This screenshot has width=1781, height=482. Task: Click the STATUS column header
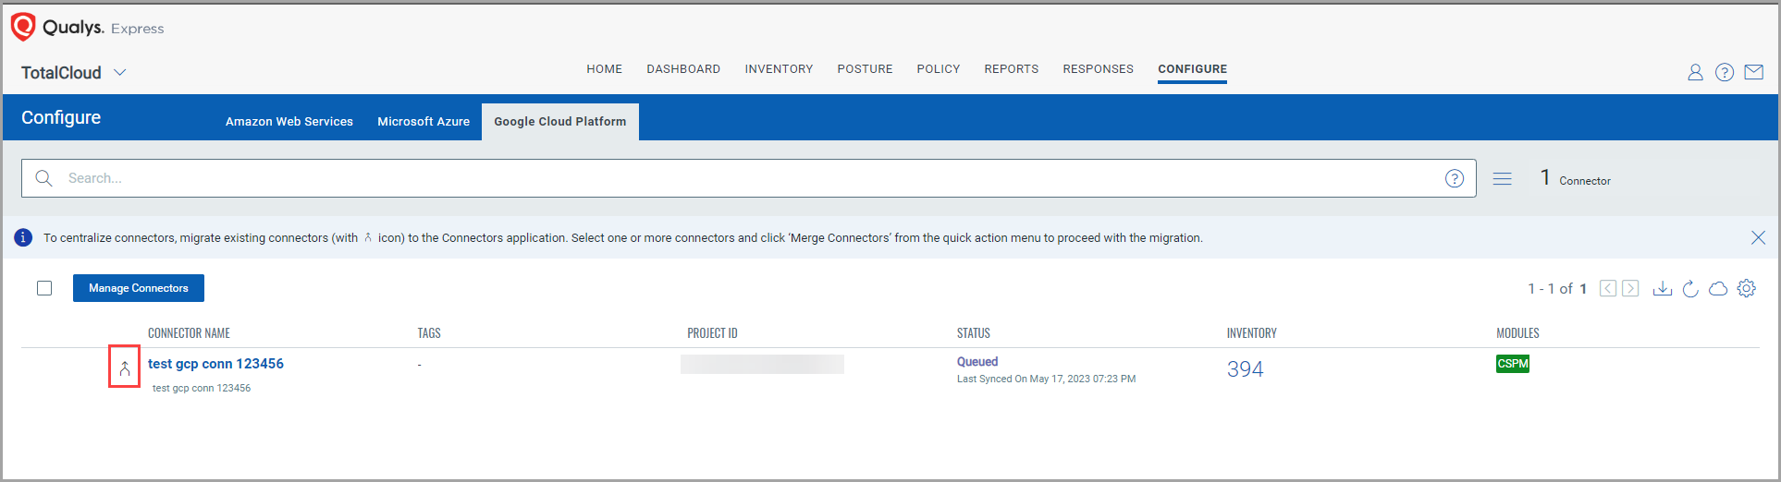pos(973,333)
